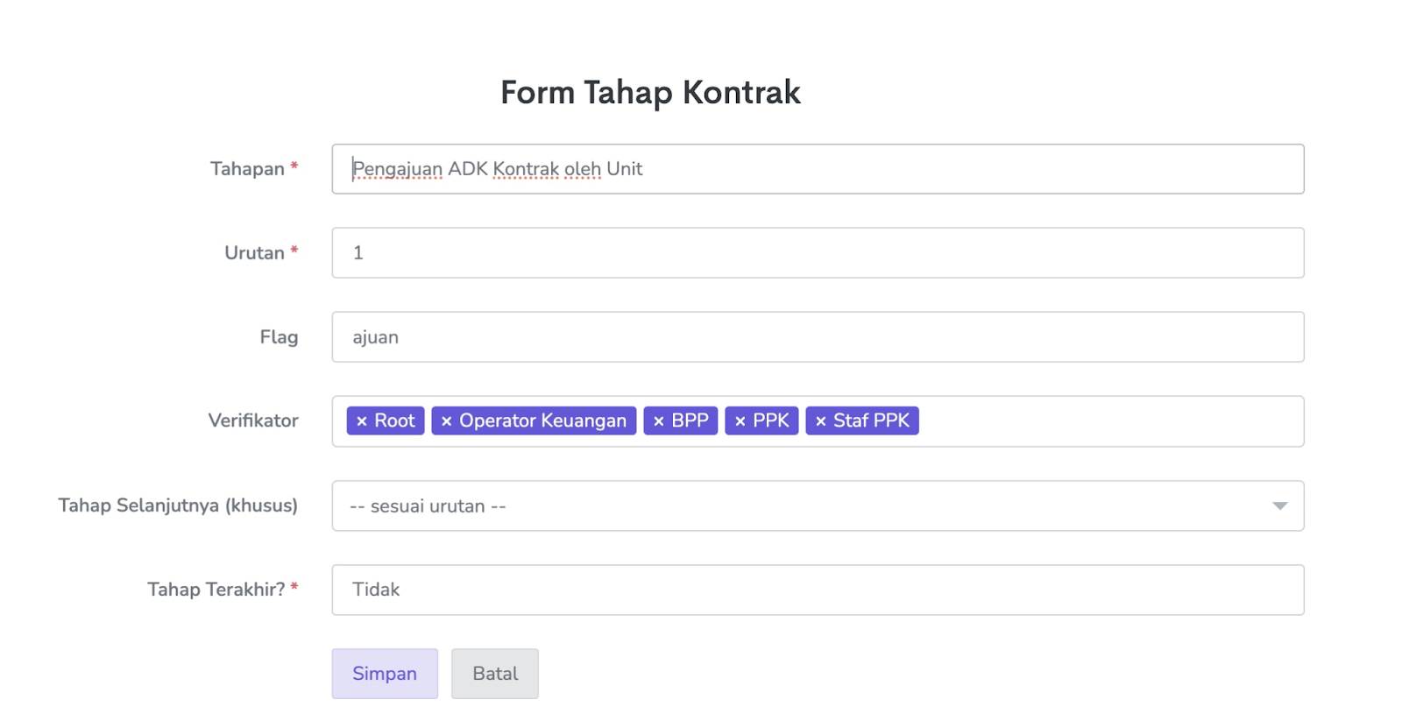Viewport: 1402px width, 721px height.
Task: Remove the Root verifikator tag
Action: point(361,421)
